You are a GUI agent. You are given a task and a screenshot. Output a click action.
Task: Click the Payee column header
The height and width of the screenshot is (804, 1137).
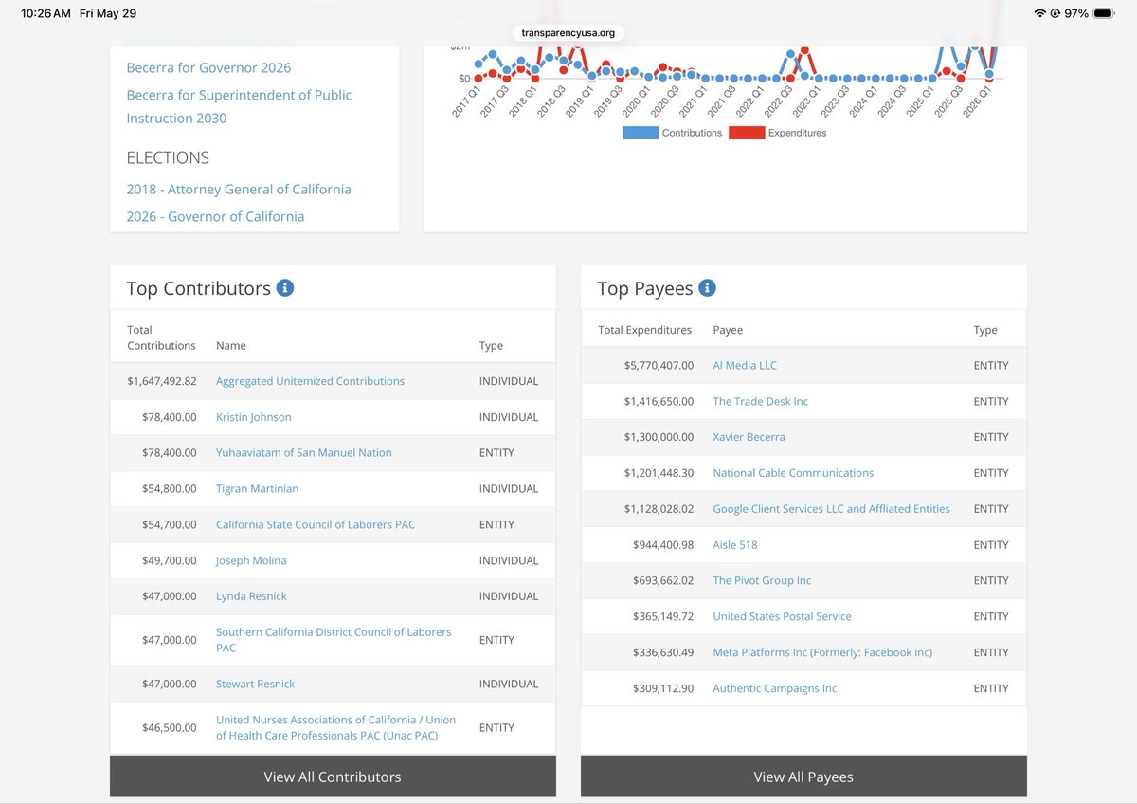point(728,330)
